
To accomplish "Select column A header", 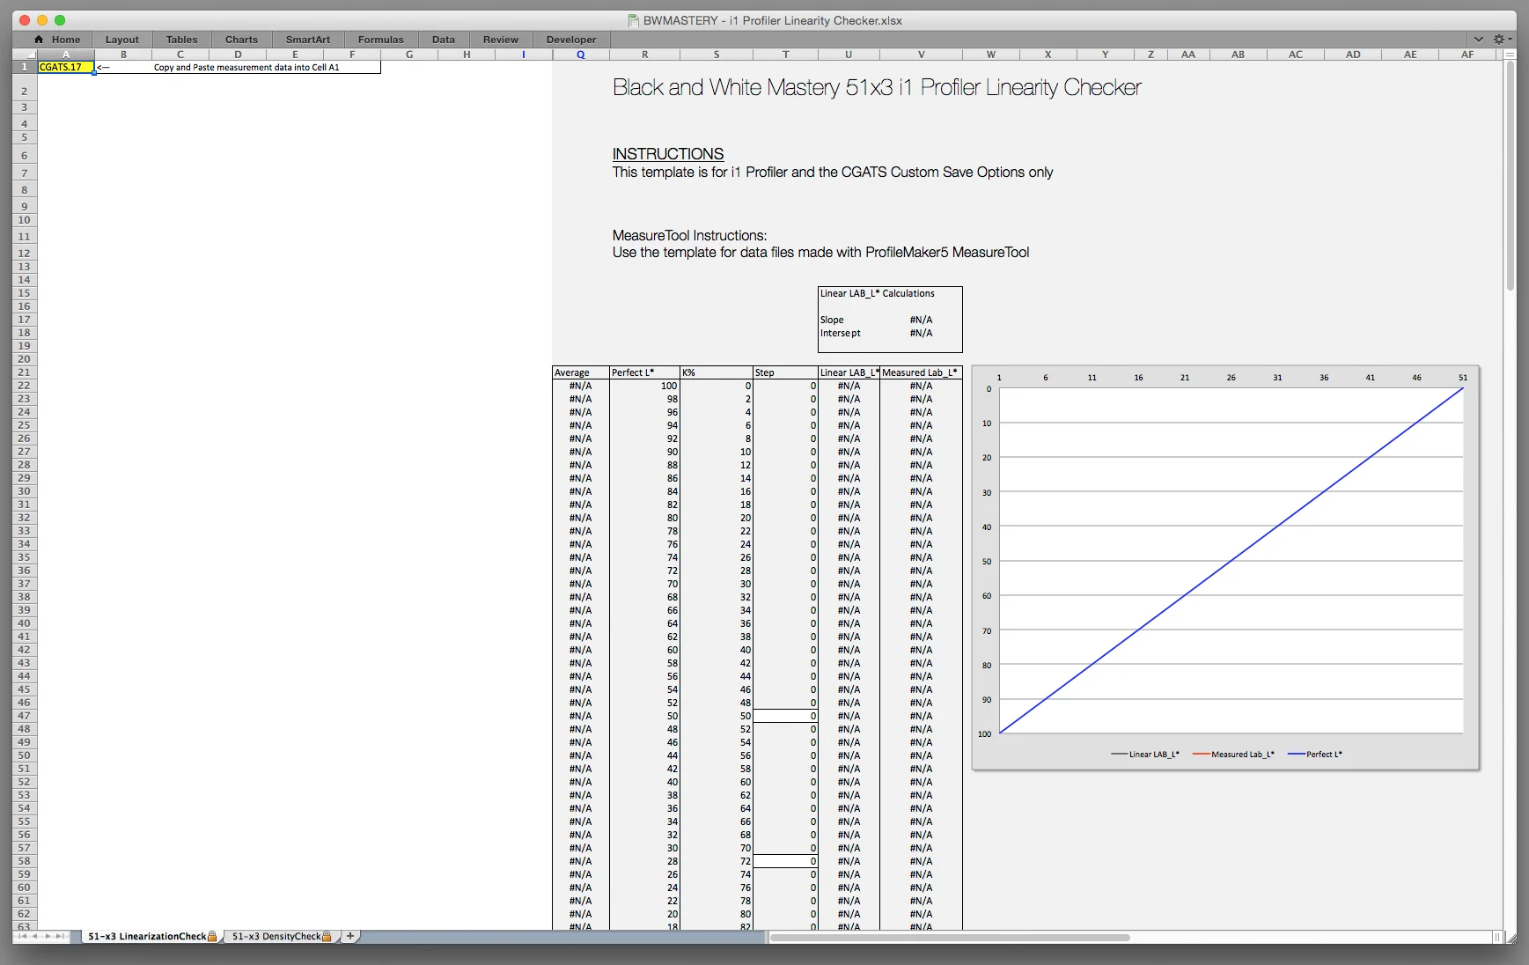I will click(65, 55).
